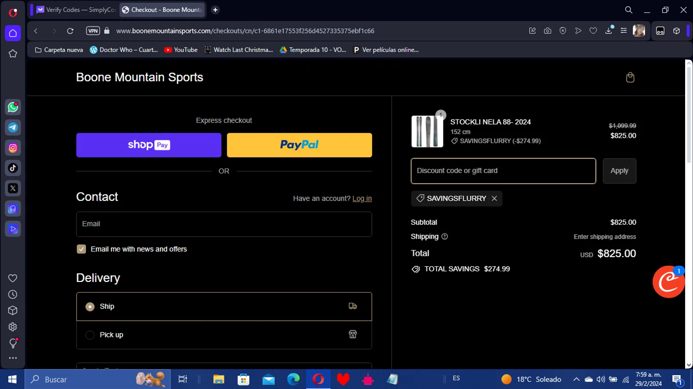Open the sidebar extensions cube icon
The height and width of the screenshot is (389, 693).
[x=13, y=311]
